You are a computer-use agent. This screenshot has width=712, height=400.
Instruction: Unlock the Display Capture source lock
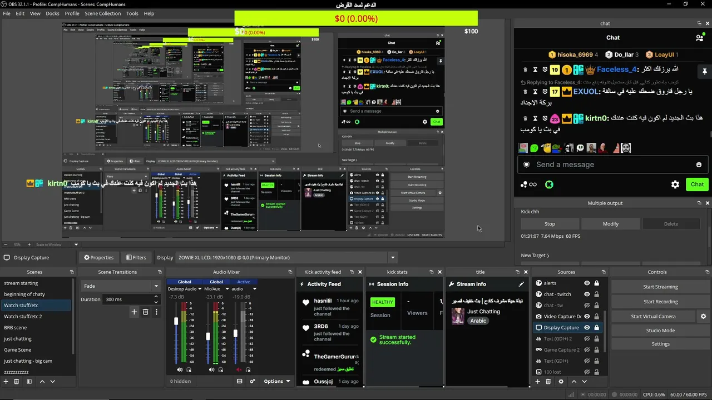596,328
